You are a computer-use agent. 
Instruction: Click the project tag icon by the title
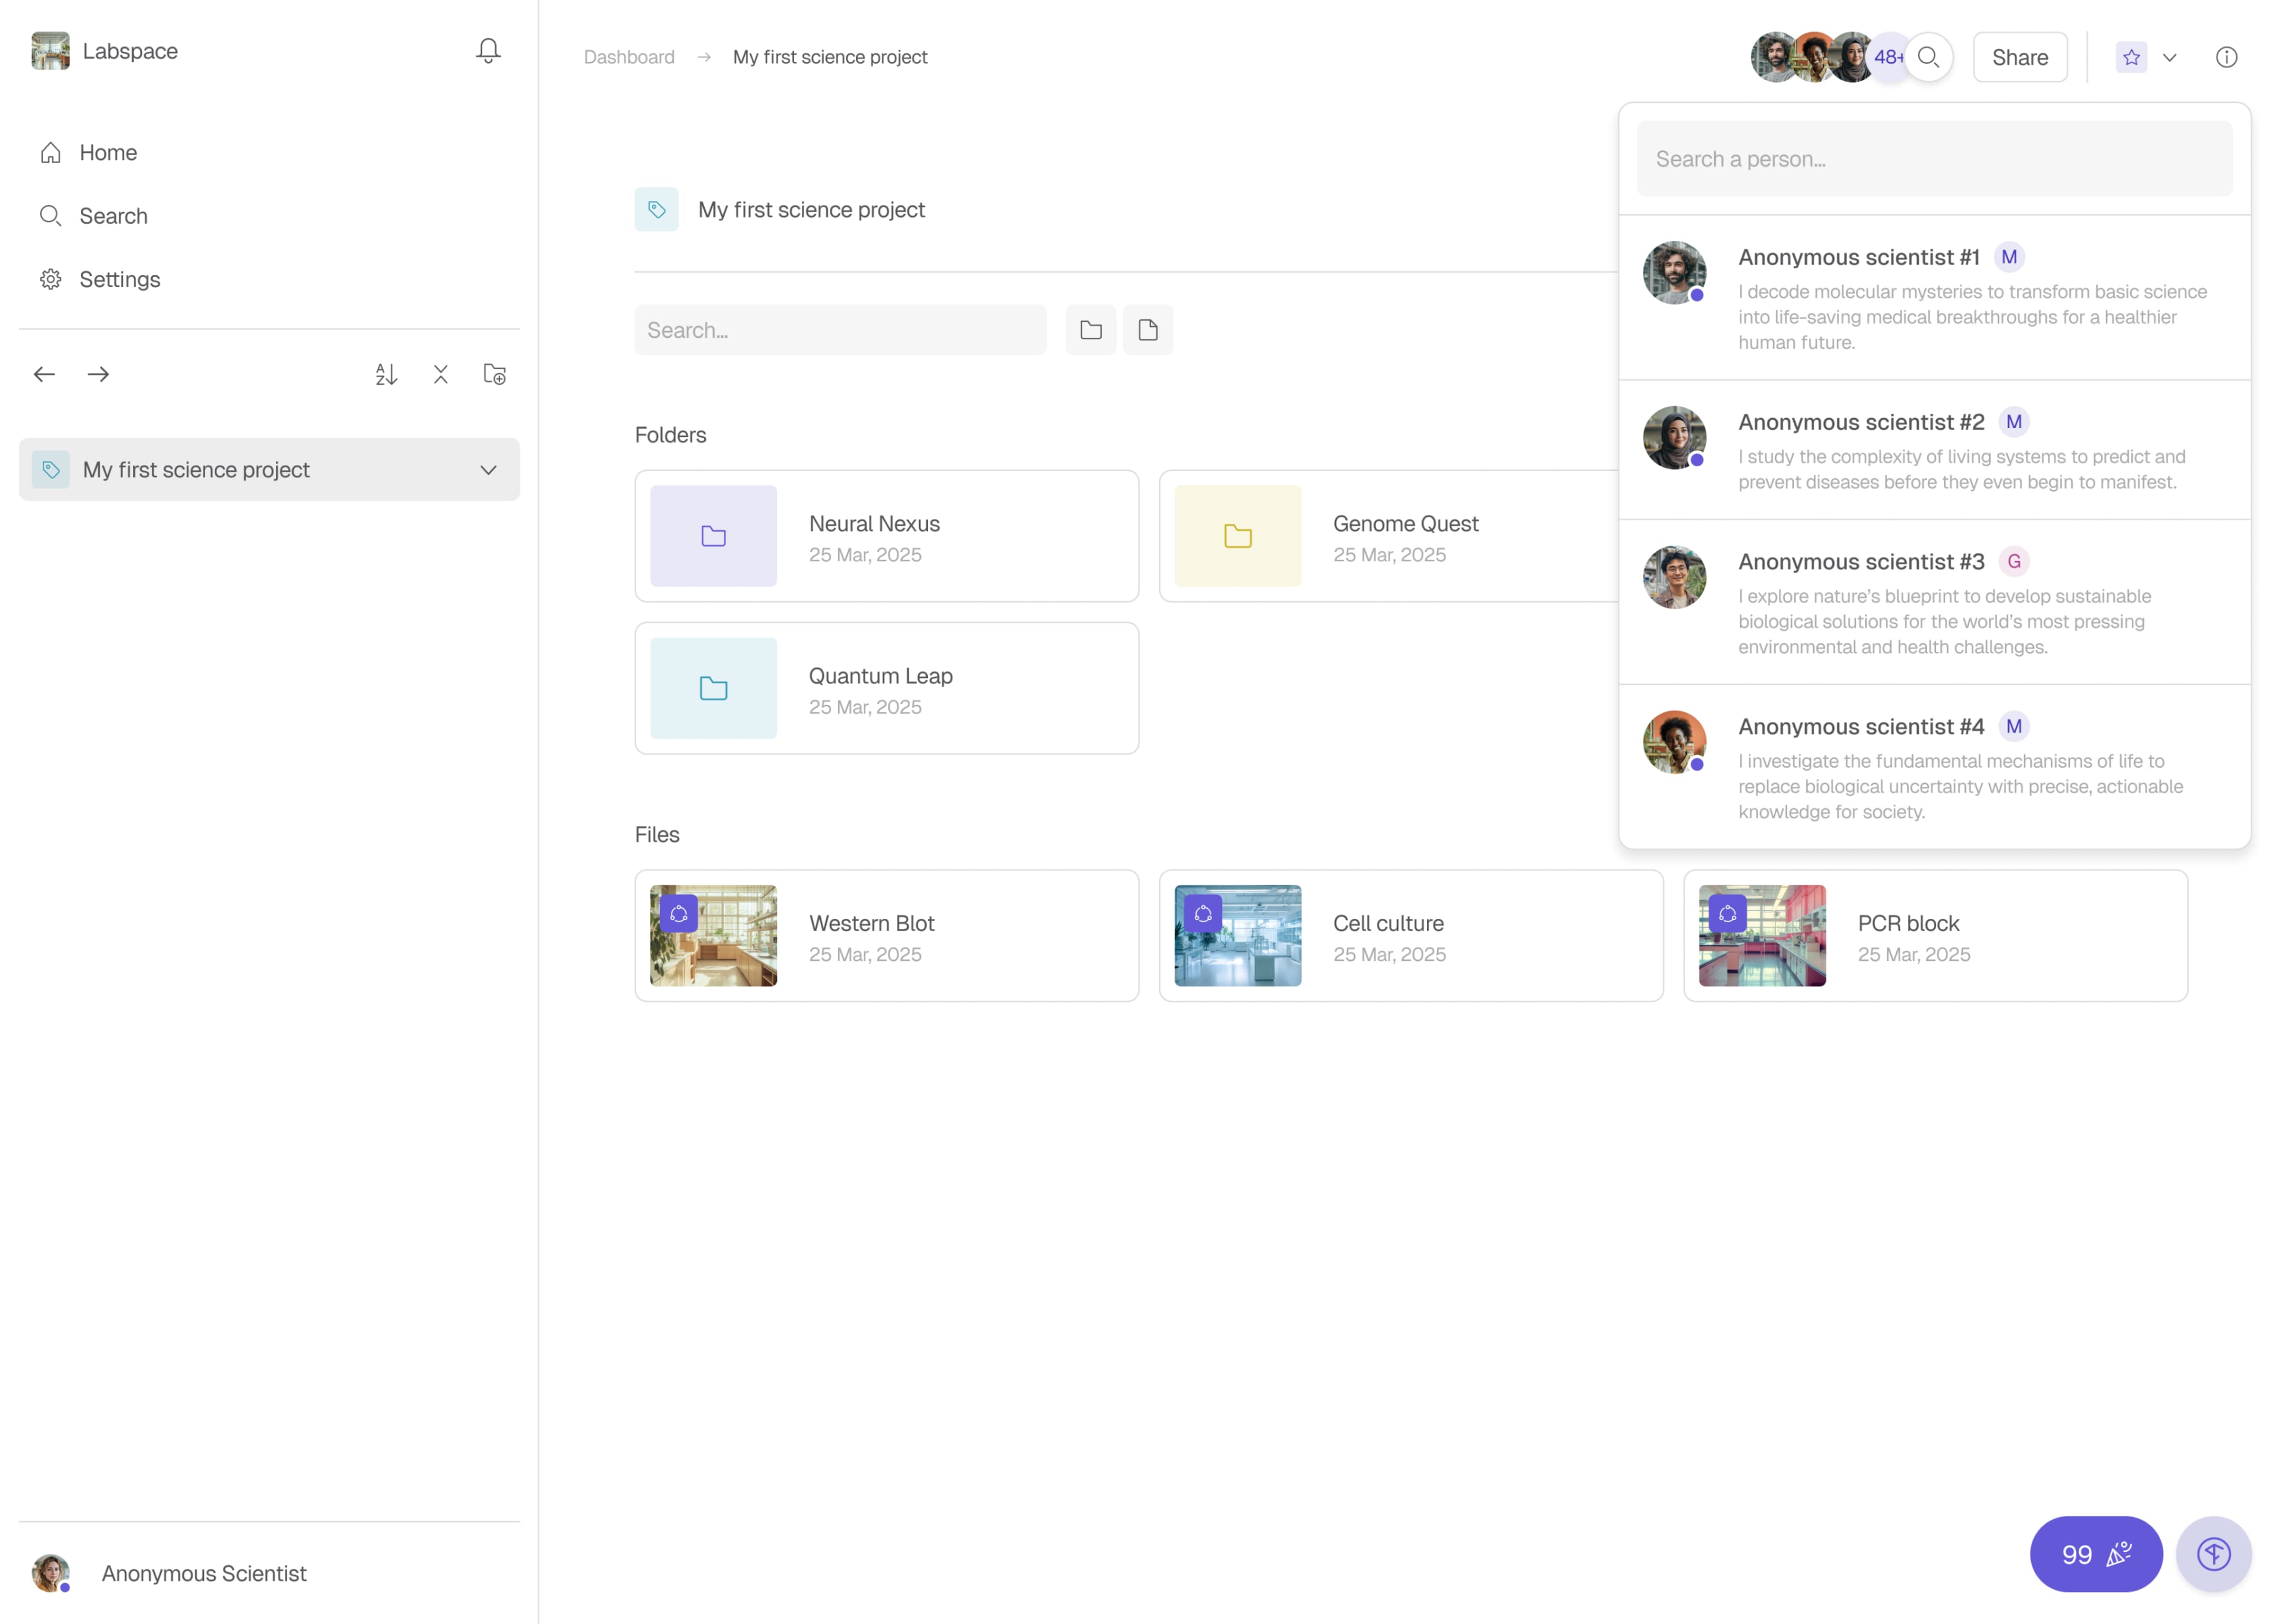point(656,209)
